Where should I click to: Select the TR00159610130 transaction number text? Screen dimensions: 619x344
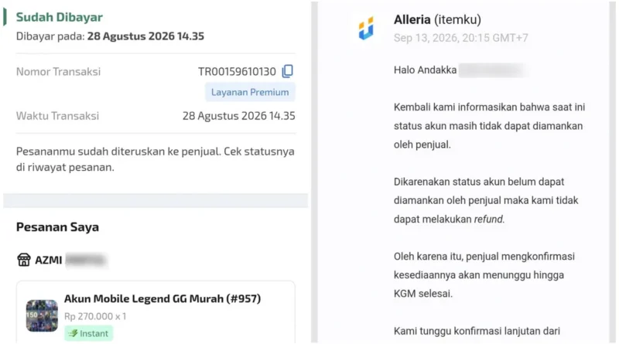[237, 71]
